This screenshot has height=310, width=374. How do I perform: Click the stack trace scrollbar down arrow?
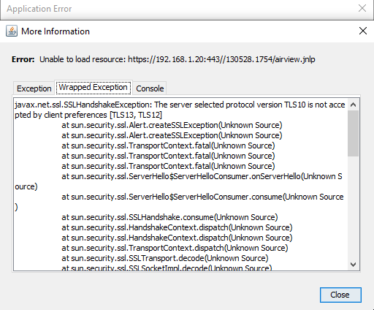353,265
